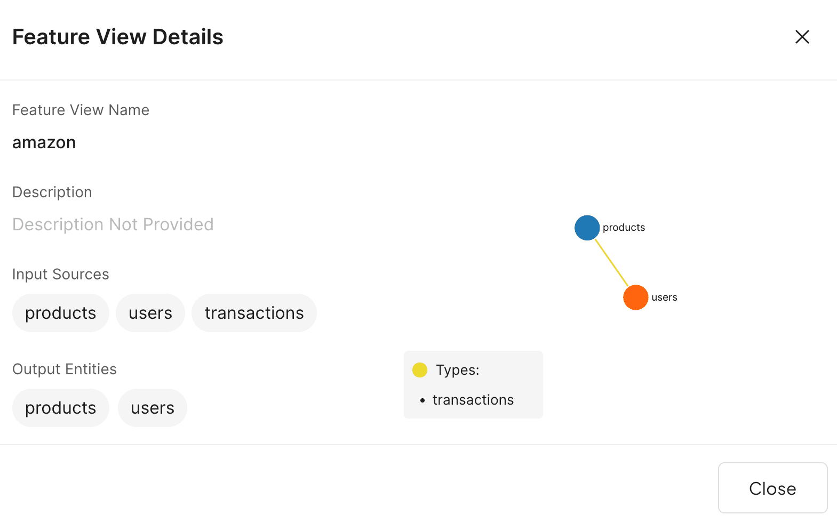Viewport: 837px width, 523px height.
Task: Click the Feature View Details title
Action: coord(117,37)
